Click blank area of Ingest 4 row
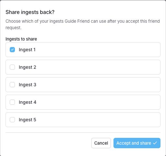This screenshot has height=156, width=166. click(97, 102)
